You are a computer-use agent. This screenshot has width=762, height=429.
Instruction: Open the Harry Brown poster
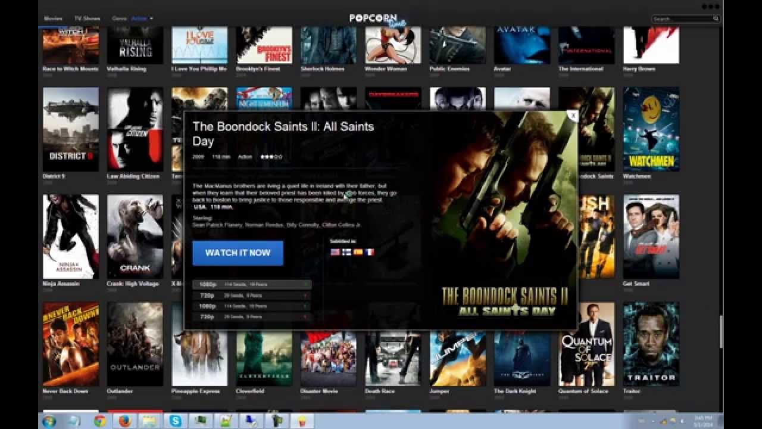click(x=651, y=45)
